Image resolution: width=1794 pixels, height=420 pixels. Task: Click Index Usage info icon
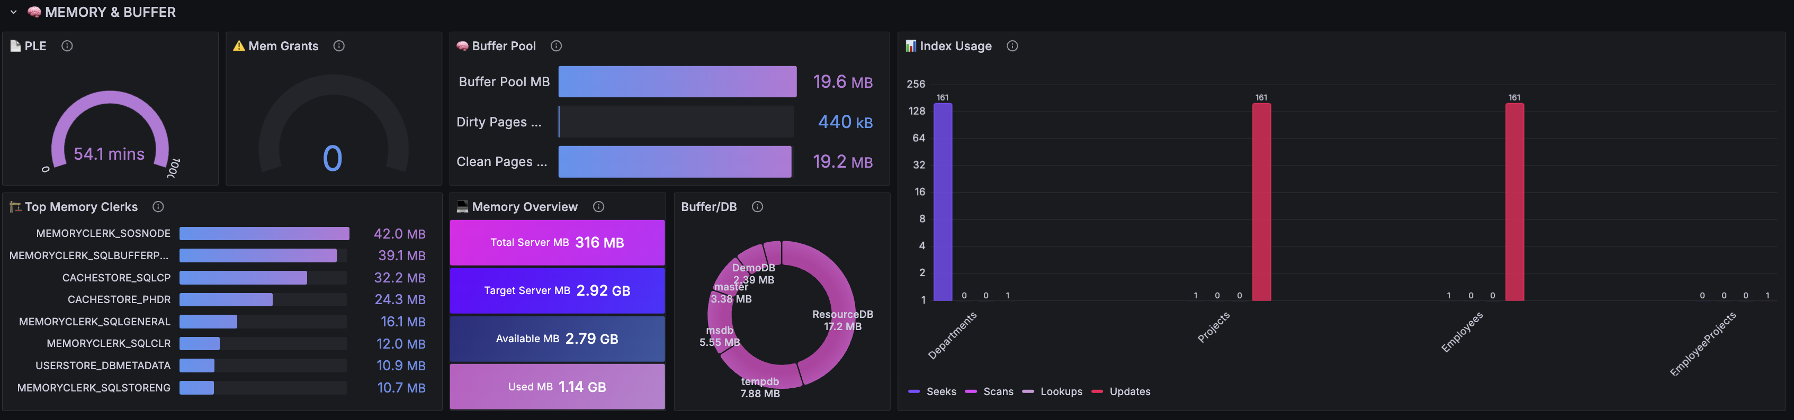[1012, 46]
